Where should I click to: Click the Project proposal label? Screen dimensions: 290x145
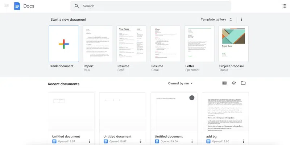(x=231, y=66)
